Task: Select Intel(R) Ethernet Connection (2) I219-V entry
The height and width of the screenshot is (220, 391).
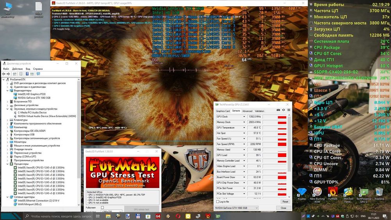Action: pos(38,200)
